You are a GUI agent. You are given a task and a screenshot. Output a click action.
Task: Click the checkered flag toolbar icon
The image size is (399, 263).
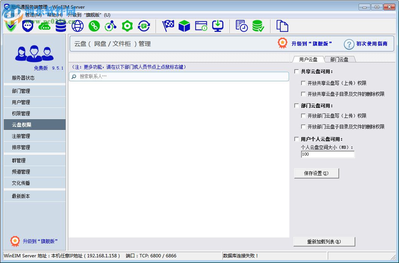point(168,26)
